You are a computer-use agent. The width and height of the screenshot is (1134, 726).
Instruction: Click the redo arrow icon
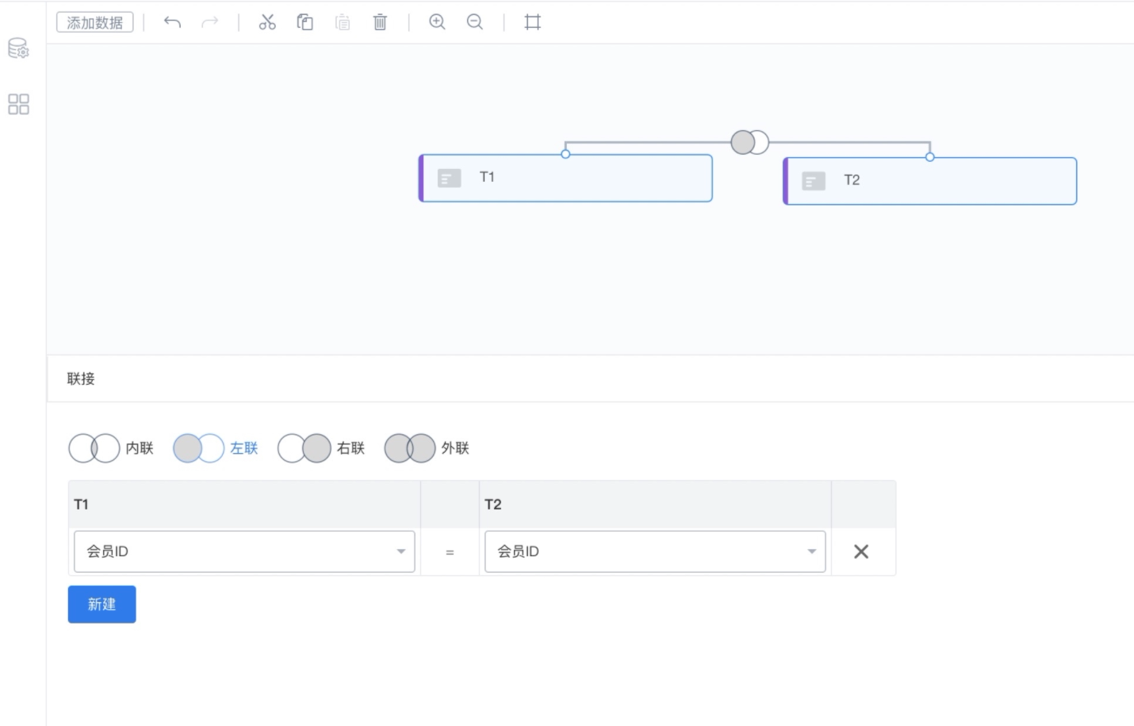click(209, 22)
